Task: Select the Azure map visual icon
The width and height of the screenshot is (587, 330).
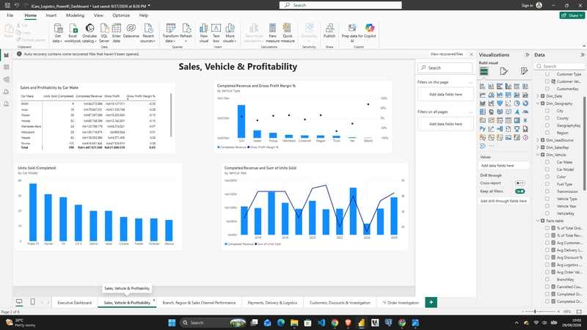Action: tap(517, 112)
